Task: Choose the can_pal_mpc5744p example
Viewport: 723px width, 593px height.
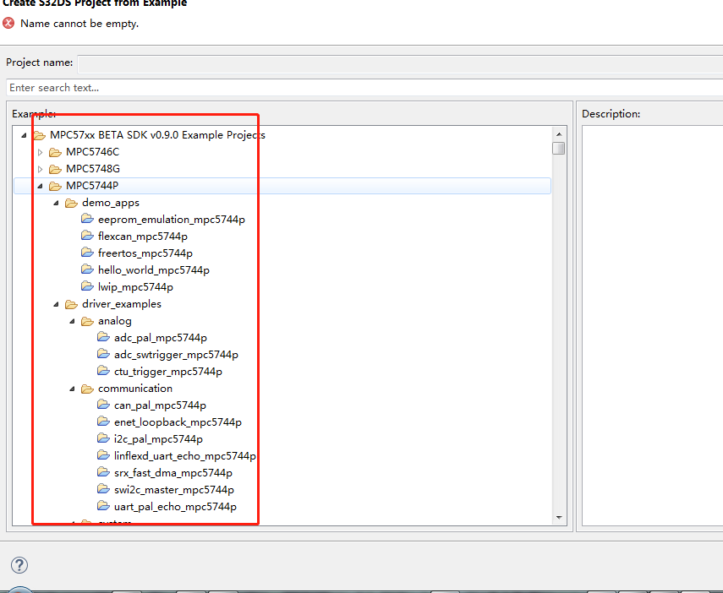Action: (160, 405)
